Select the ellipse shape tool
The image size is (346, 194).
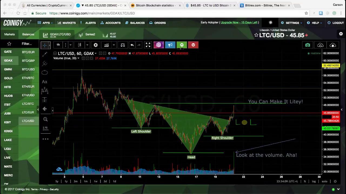click(x=45, y=72)
